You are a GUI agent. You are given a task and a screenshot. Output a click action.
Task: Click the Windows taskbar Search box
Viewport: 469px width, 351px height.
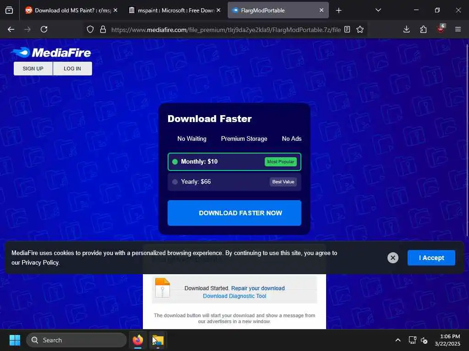click(76, 340)
